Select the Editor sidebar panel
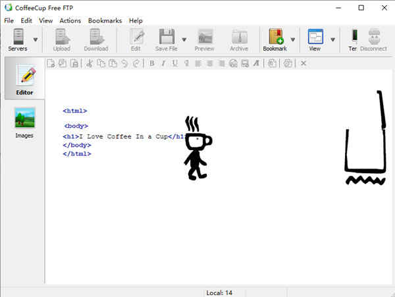 (x=24, y=78)
